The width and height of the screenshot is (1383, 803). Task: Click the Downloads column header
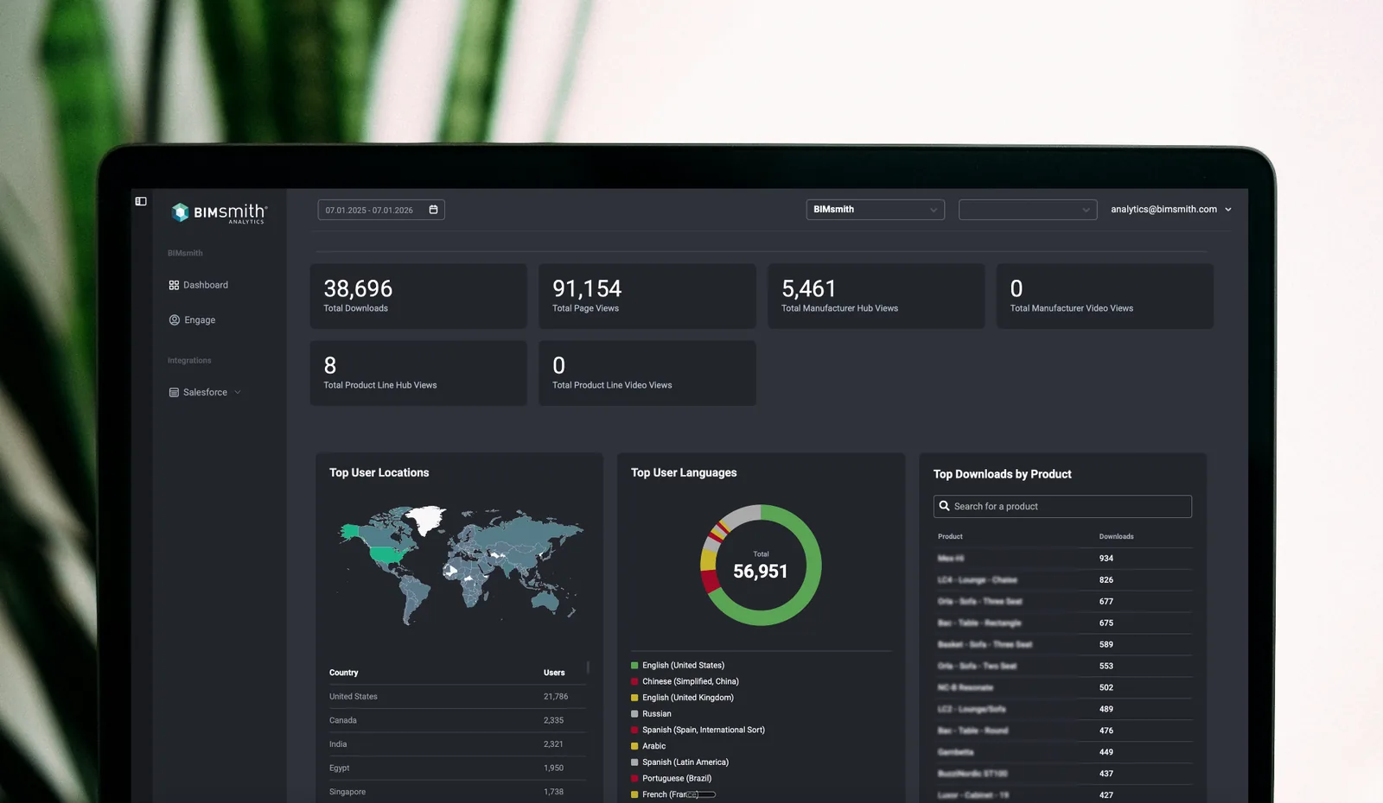point(1116,536)
